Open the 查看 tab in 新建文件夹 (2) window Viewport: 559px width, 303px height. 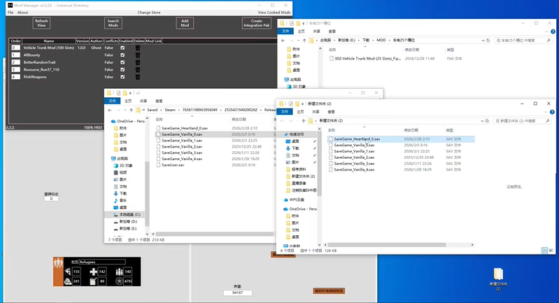331,112
